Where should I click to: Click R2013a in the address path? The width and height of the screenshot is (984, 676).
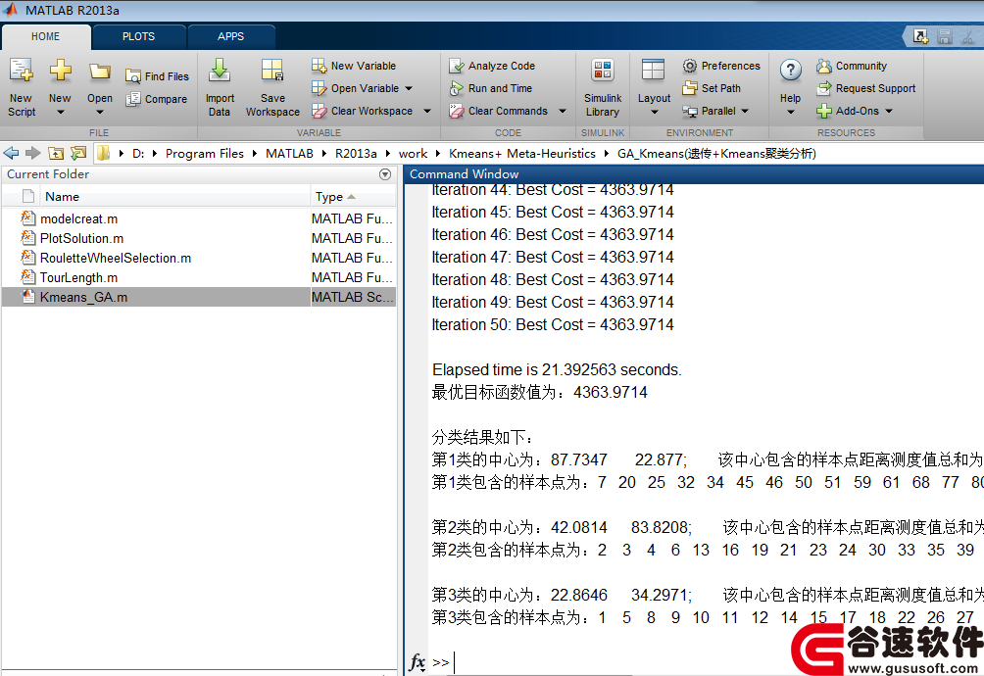[x=356, y=154]
